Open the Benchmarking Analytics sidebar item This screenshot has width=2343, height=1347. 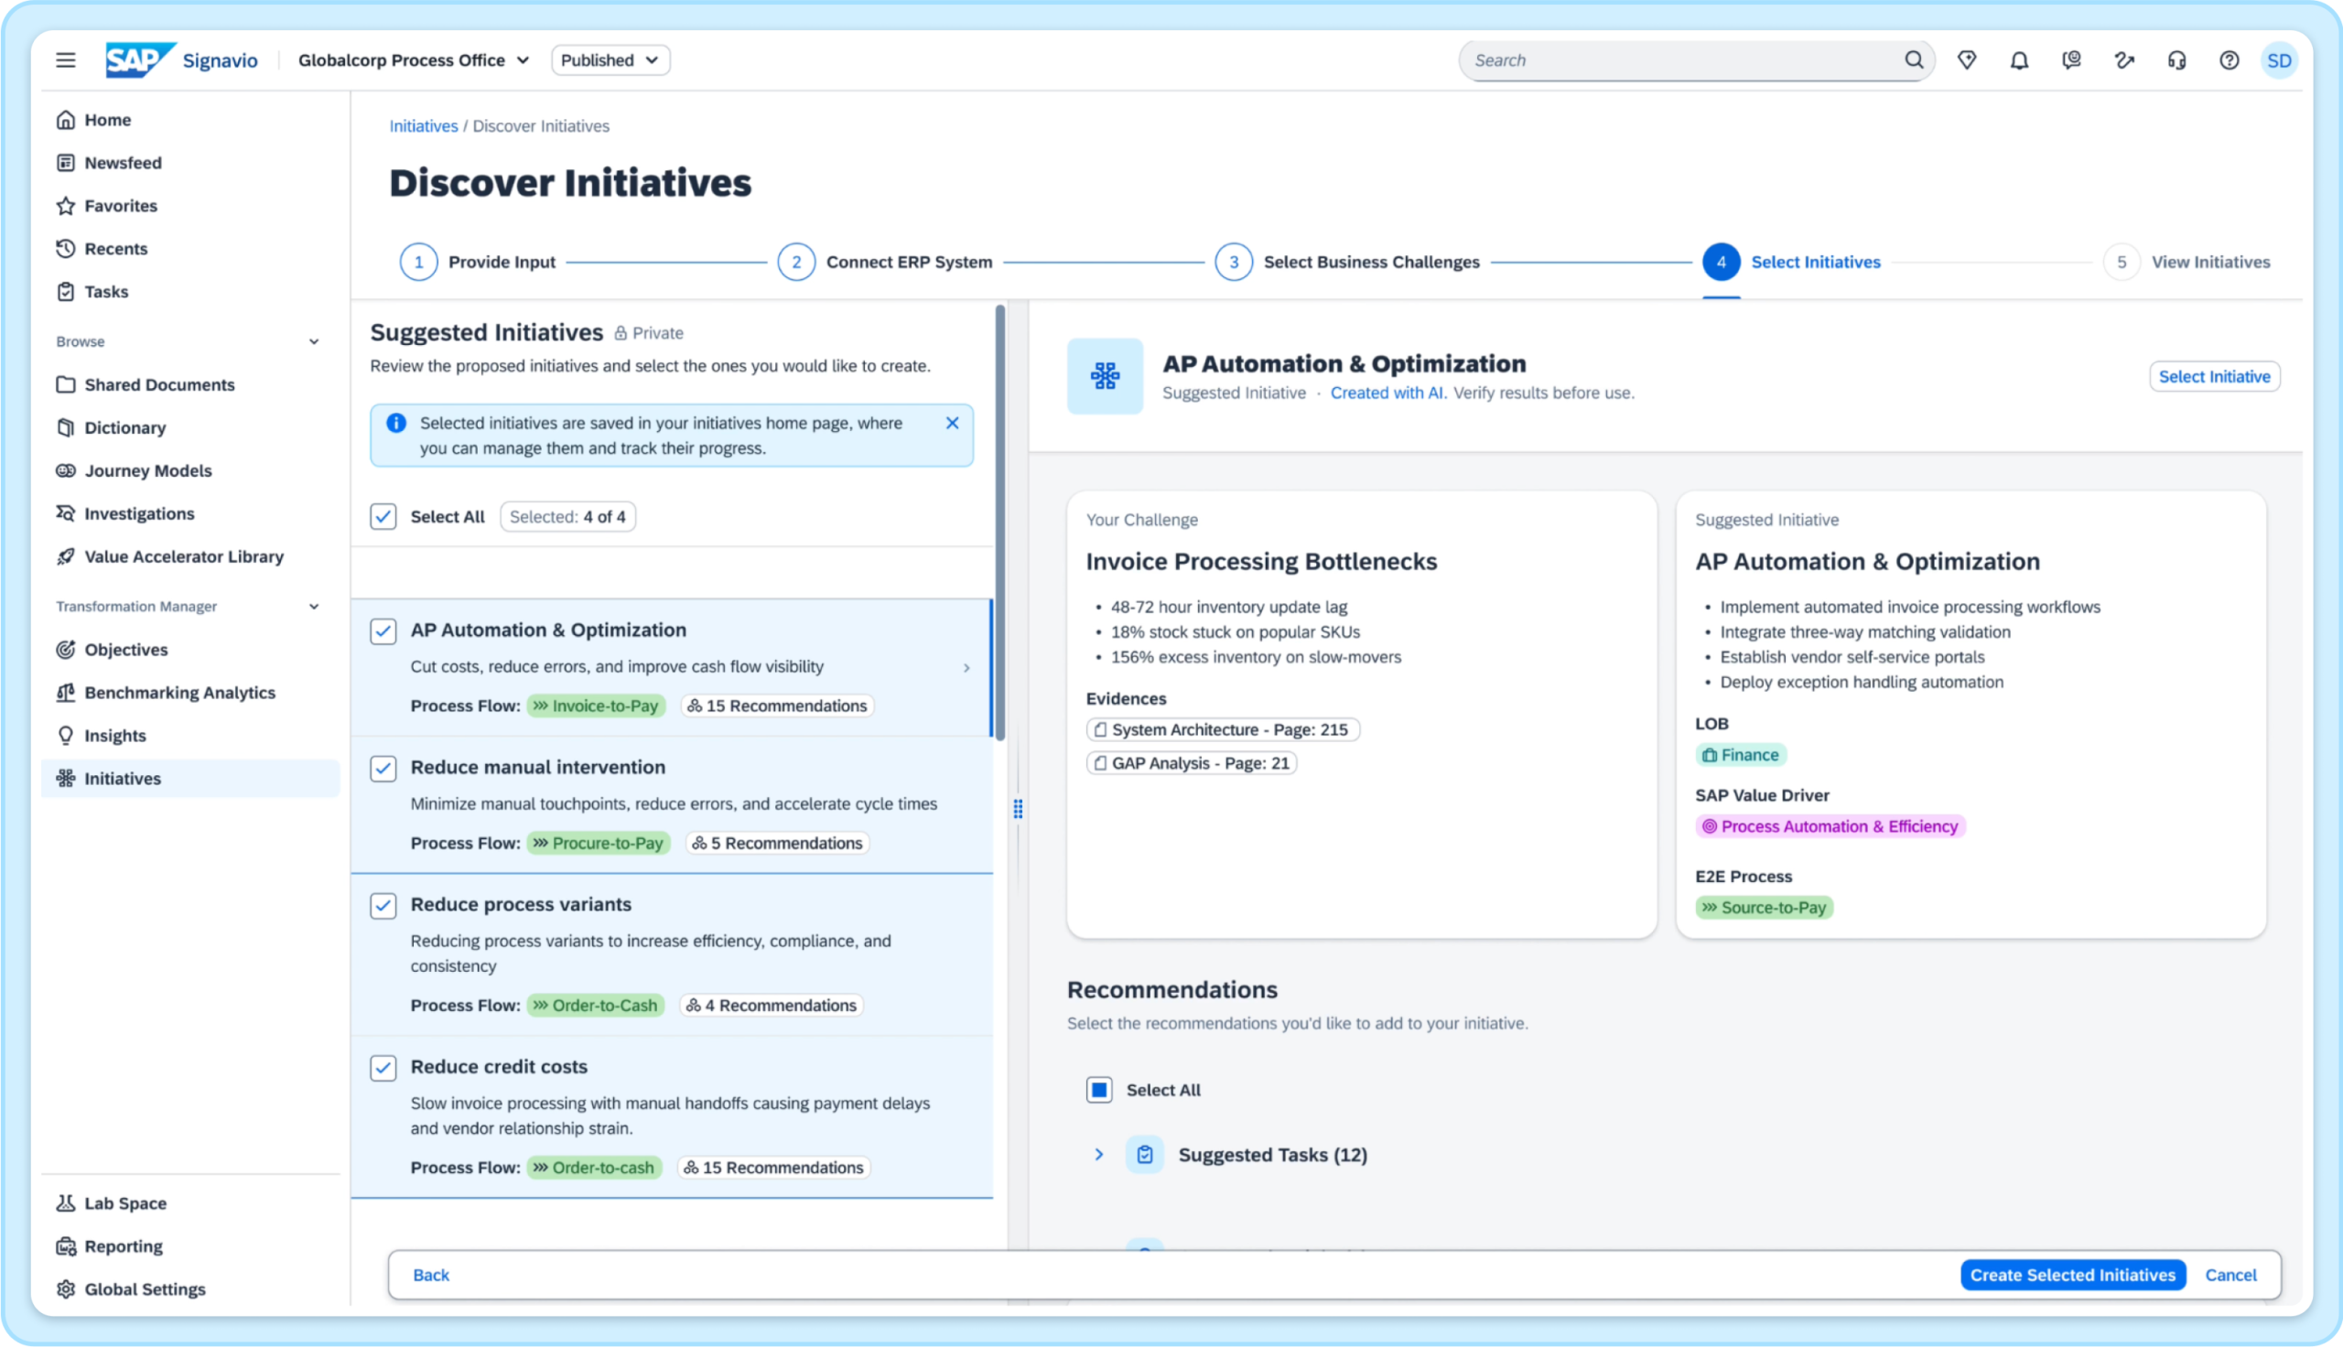(179, 692)
